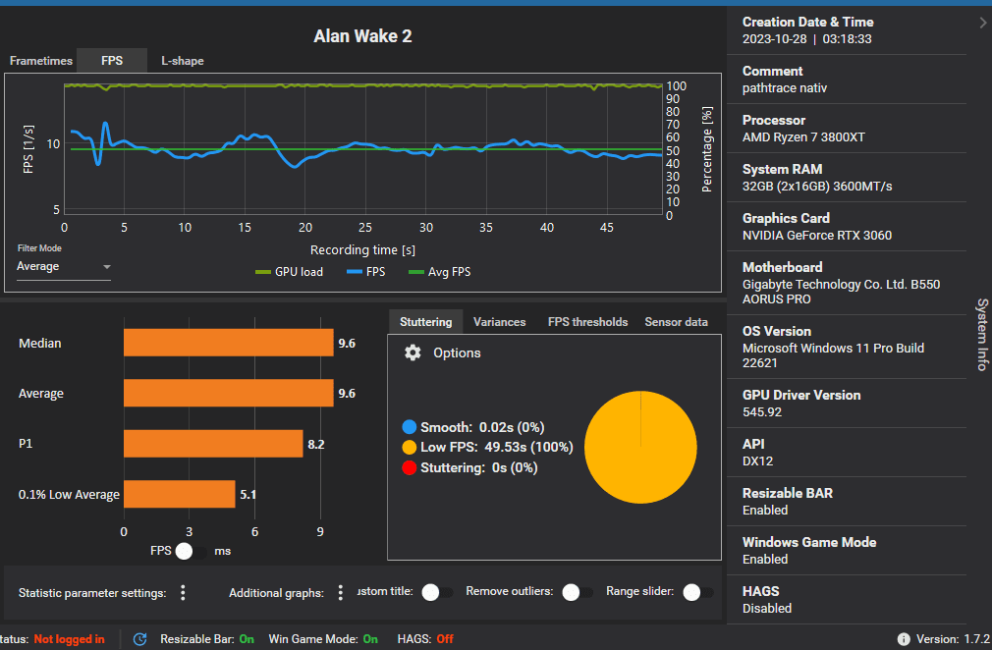
Task: Click the 'Win Game Mode: On' status entry
Action: (x=323, y=639)
